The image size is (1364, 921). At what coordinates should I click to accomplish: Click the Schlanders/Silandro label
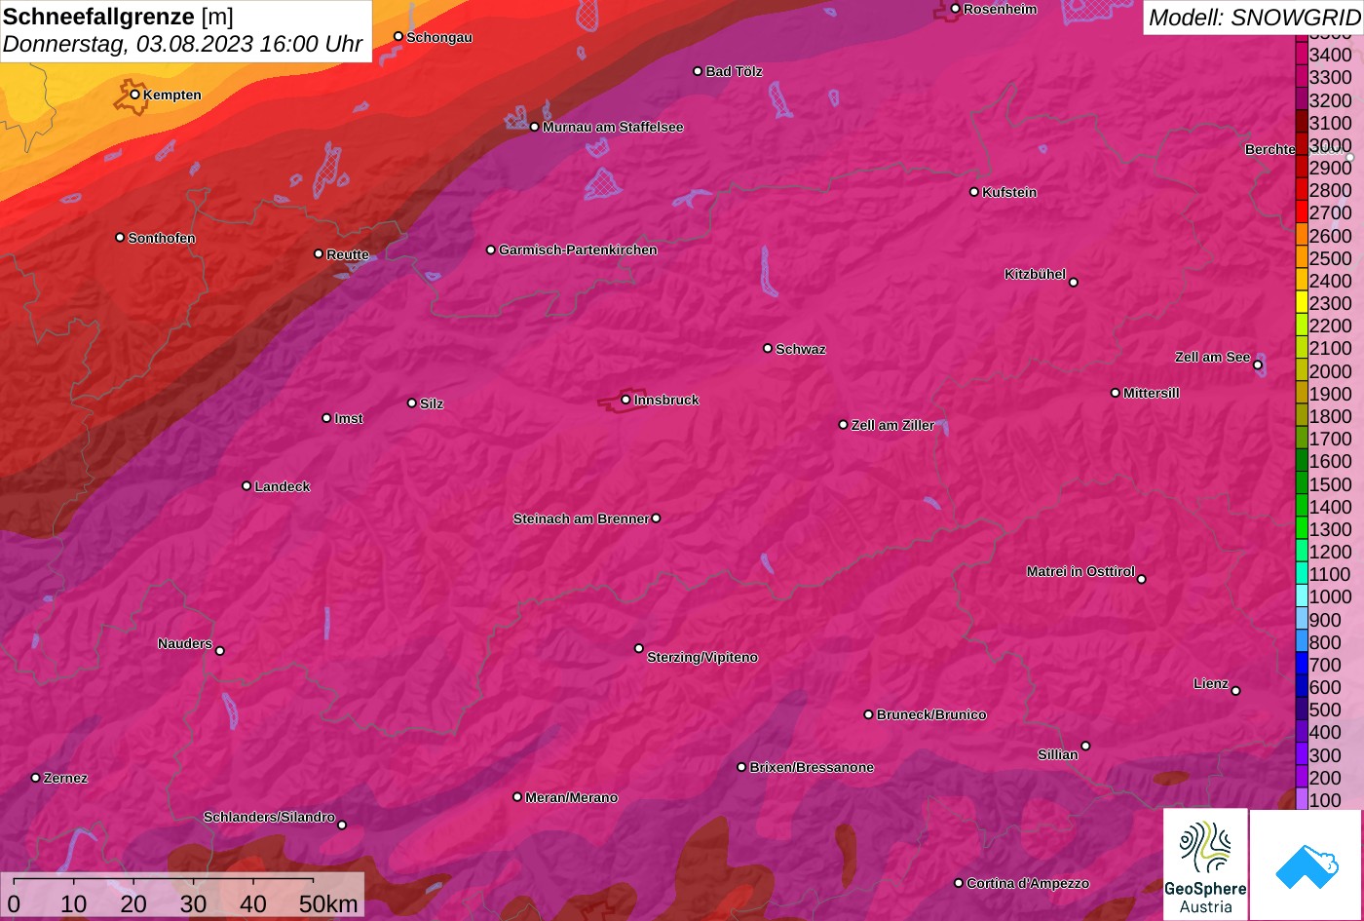(269, 818)
